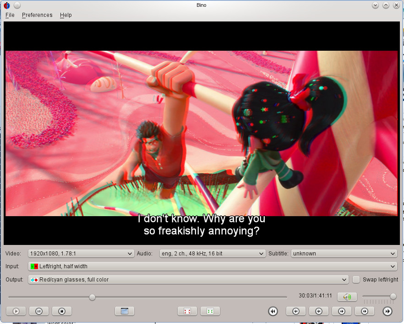Image resolution: width=404 pixels, height=324 pixels.
Task: Mute the audio with the speaker icon
Action: tap(347, 297)
